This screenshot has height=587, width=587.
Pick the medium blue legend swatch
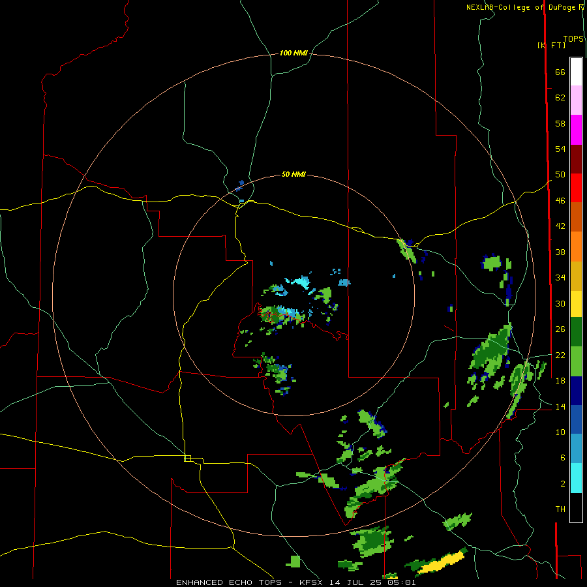click(x=576, y=419)
